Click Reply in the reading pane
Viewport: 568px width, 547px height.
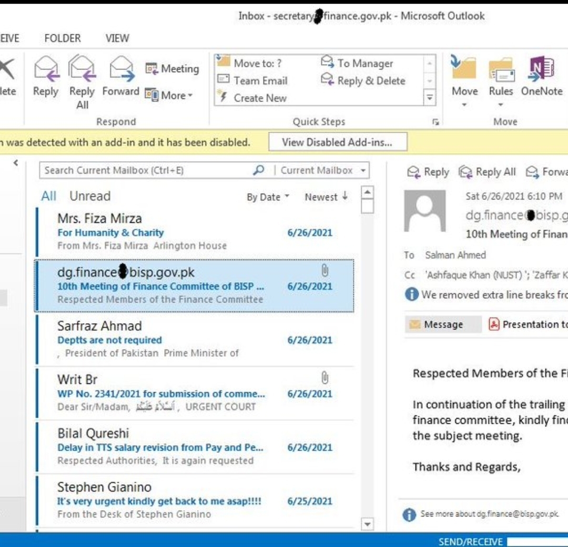[428, 172]
